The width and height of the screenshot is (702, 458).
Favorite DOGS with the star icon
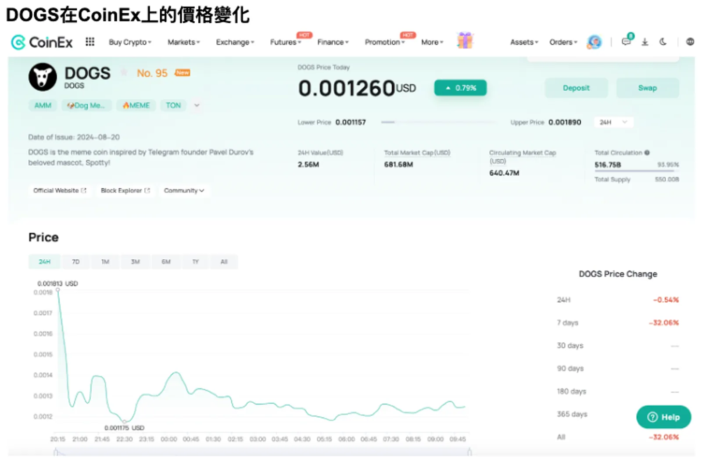(124, 72)
